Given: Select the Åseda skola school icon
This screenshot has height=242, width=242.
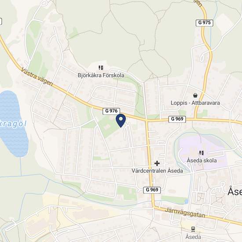Looking at the screenshot, I should (202, 153).
